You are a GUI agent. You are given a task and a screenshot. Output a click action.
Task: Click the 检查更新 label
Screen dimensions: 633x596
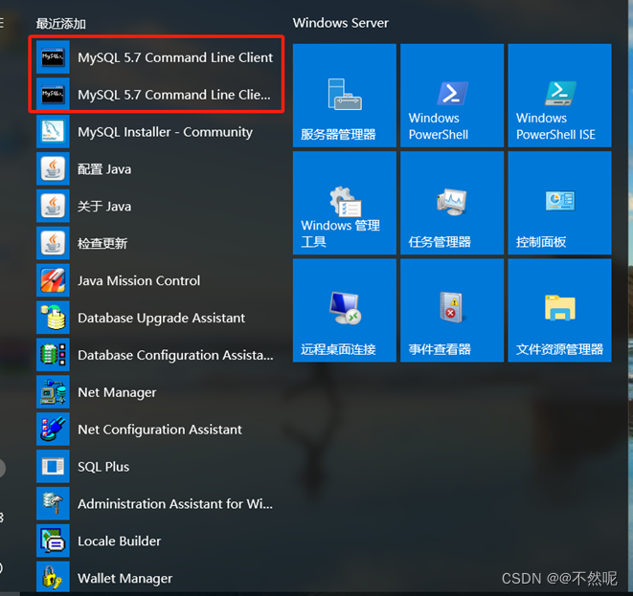pyautogui.click(x=102, y=244)
